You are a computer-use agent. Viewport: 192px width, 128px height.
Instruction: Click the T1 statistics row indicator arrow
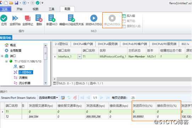[x=2, y=112]
